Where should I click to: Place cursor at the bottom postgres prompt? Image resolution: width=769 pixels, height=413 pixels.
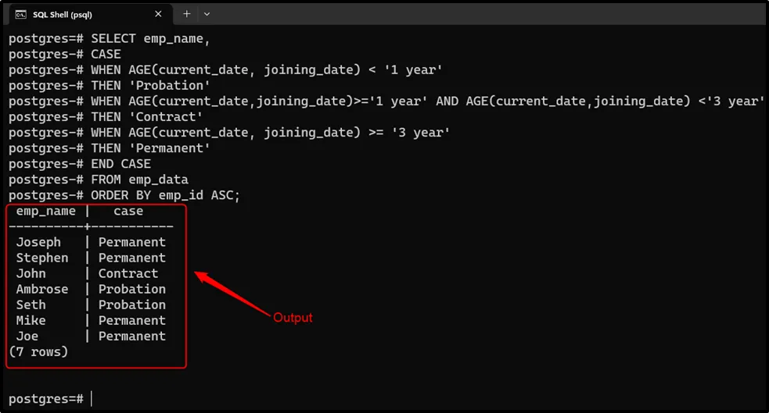pos(92,399)
